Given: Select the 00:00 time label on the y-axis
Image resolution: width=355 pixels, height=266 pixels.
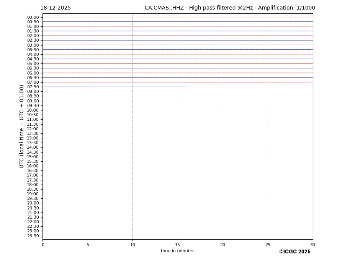Looking at the screenshot, I should click(33, 17).
